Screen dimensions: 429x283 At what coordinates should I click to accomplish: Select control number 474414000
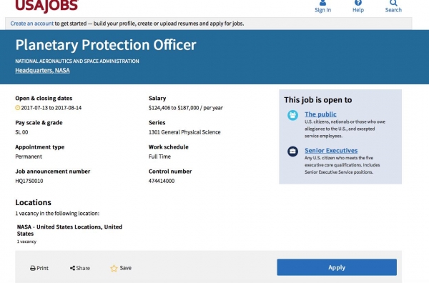point(162,181)
